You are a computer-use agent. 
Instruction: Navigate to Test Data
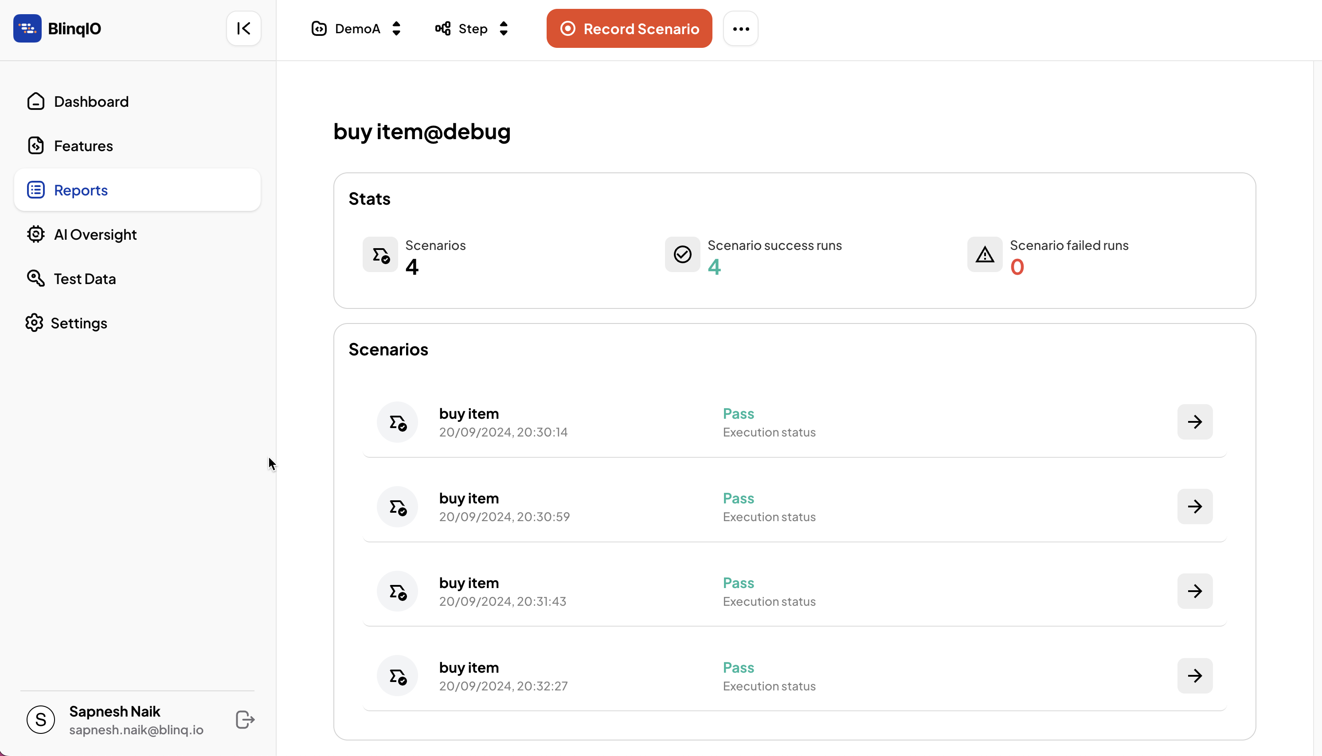pyautogui.click(x=137, y=279)
